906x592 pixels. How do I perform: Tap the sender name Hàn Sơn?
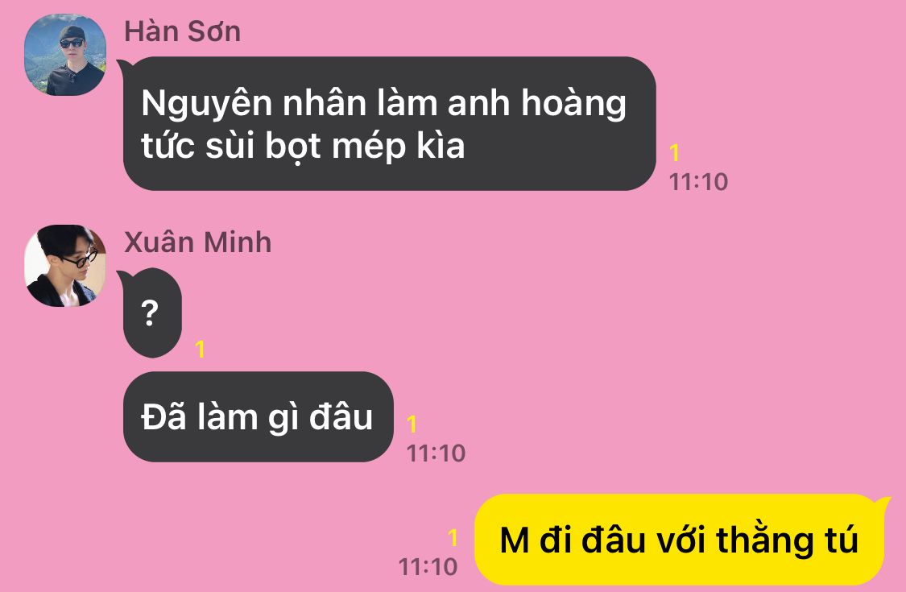tap(183, 31)
